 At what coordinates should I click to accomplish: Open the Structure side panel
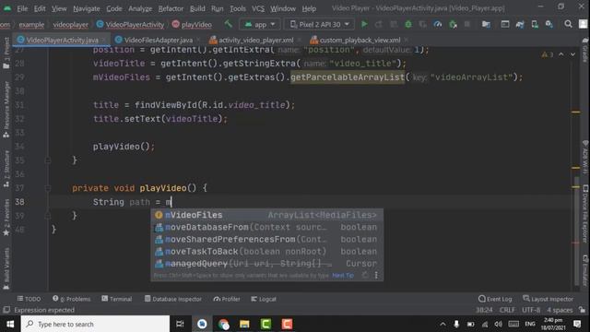tap(6, 168)
